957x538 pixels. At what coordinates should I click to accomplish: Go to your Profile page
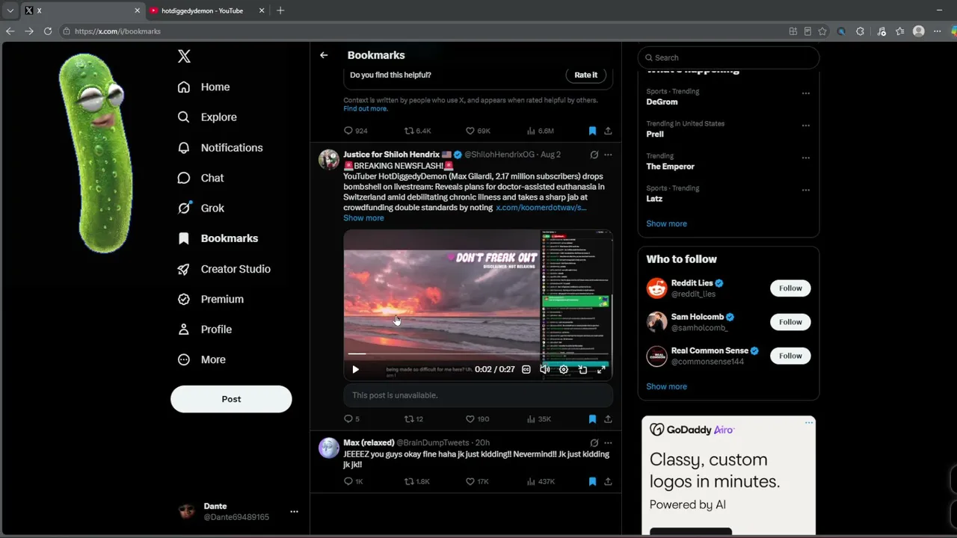click(x=204, y=330)
